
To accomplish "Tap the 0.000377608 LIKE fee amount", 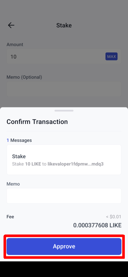I will click(x=97, y=226).
